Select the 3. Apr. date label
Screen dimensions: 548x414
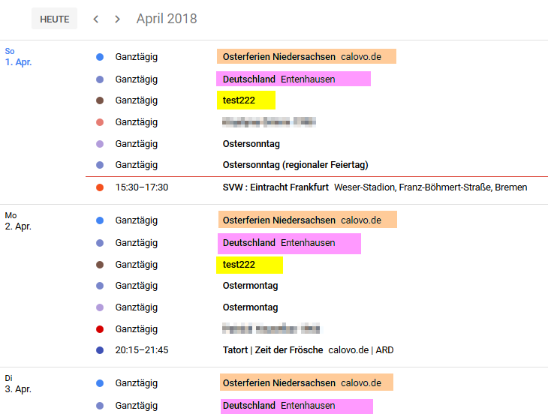click(x=18, y=388)
